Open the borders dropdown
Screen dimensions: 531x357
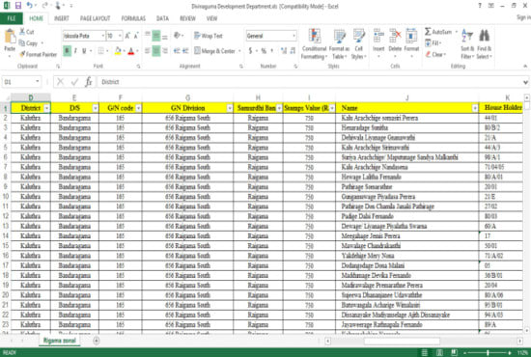(107, 51)
